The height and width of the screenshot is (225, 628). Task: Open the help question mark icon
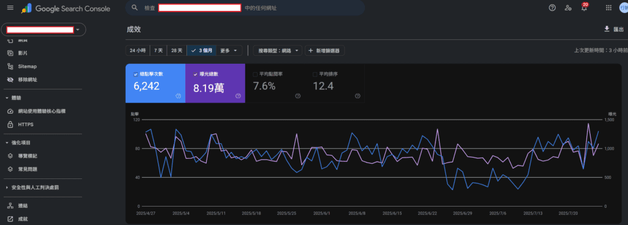point(552,7)
